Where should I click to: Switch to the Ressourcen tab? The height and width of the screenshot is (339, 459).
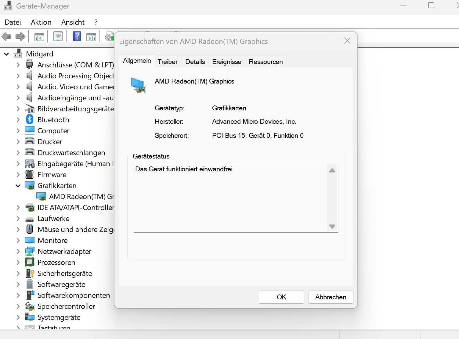coord(266,62)
